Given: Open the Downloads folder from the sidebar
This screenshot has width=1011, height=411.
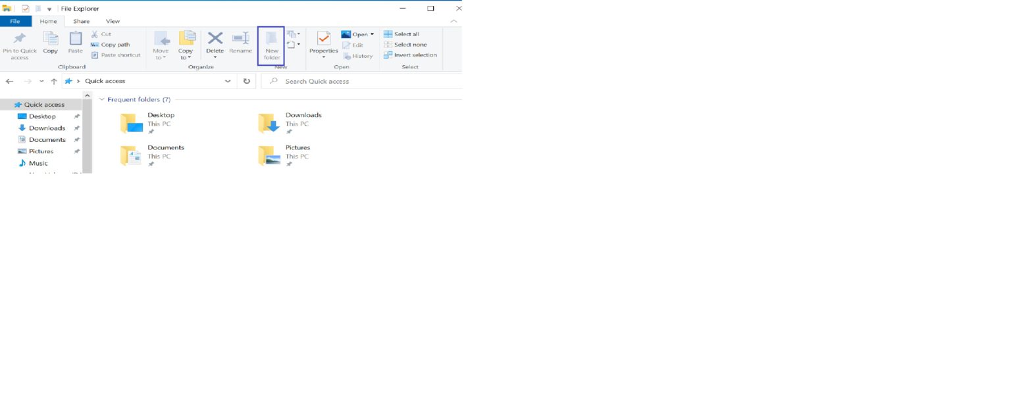Looking at the screenshot, I should 45,128.
